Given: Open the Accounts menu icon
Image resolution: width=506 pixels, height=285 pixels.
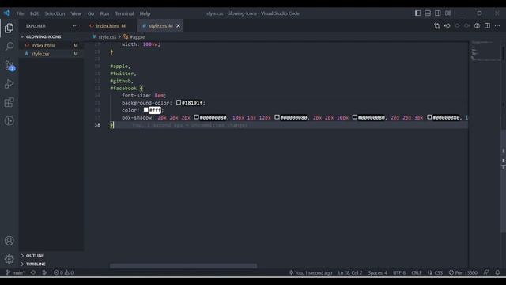Looking at the screenshot, I should pos(9,241).
